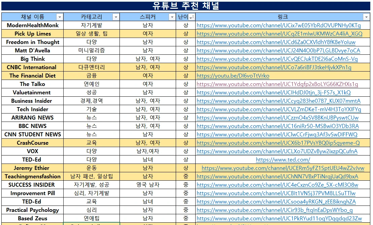Open The Financial Diet youtu.be link

pos(233,76)
